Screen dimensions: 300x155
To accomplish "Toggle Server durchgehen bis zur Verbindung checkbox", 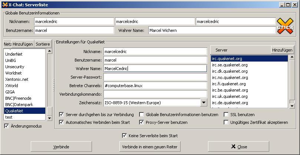I will click(x=62, y=115).
